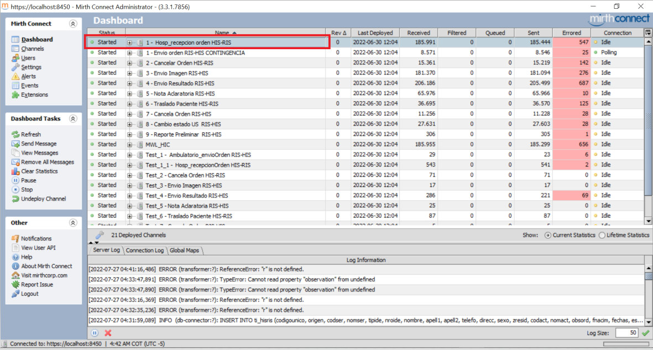Collapse the Dashboard Tasks panel
The image size is (653, 350).
[73, 119]
